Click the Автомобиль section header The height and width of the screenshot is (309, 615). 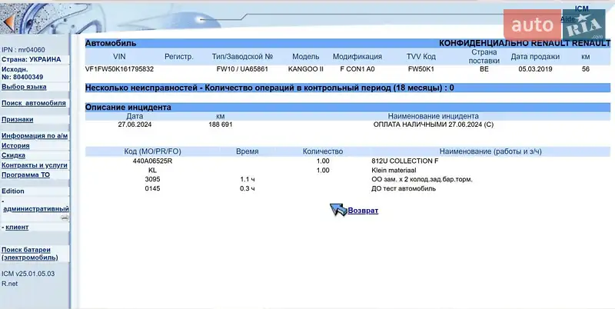(x=111, y=43)
